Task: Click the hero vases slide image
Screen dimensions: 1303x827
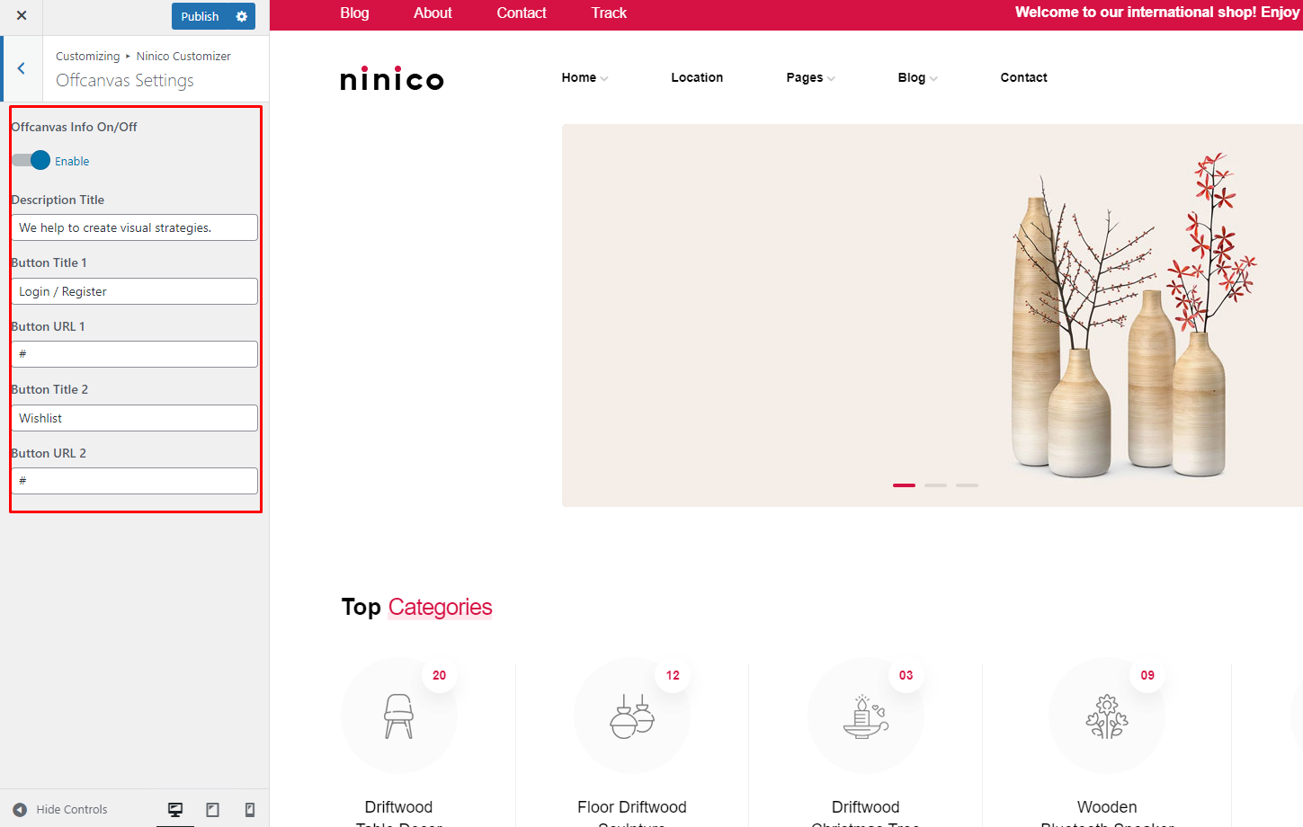Action: coord(933,315)
